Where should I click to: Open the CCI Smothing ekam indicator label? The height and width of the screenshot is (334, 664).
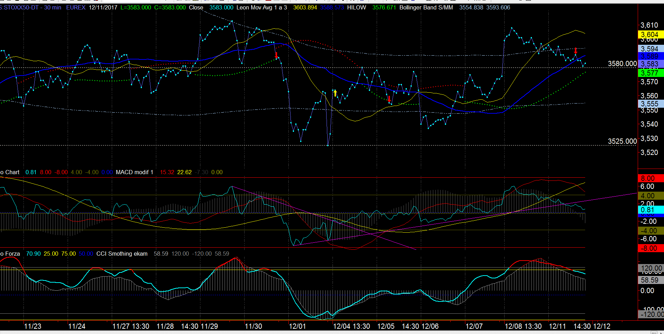coord(122,254)
